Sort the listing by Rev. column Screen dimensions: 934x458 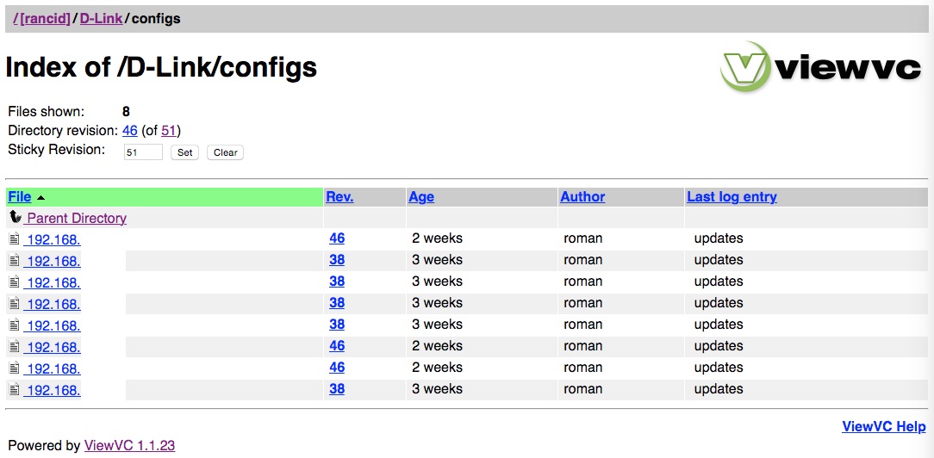[339, 197]
